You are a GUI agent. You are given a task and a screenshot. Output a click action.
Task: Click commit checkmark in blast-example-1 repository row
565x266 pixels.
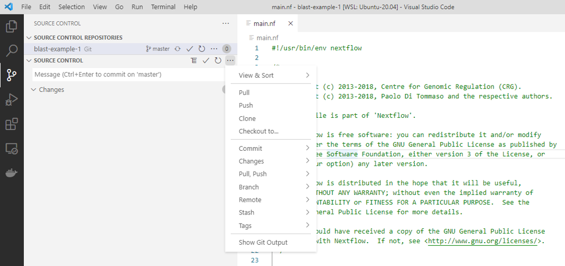pos(189,49)
